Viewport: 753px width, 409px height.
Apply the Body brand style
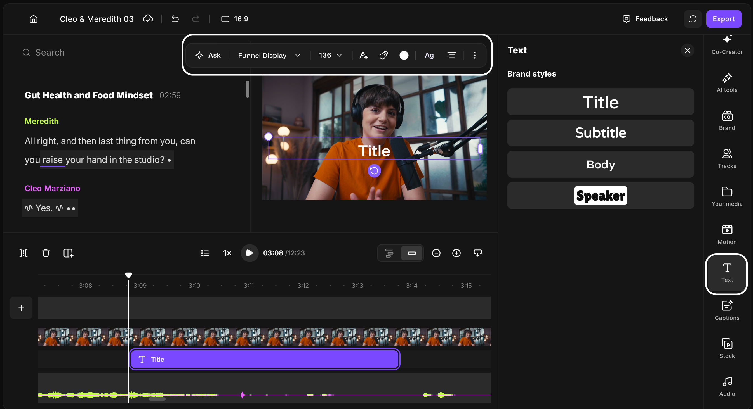pyautogui.click(x=600, y=164)
